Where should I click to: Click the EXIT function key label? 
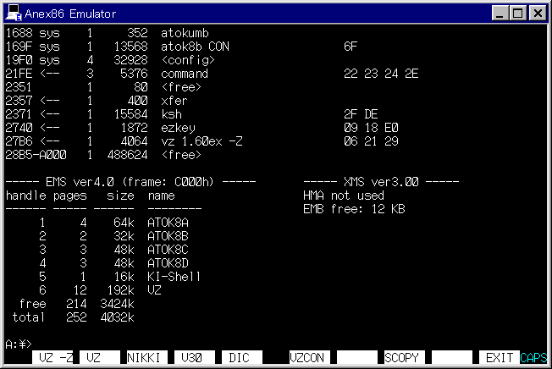click(500, 358)
